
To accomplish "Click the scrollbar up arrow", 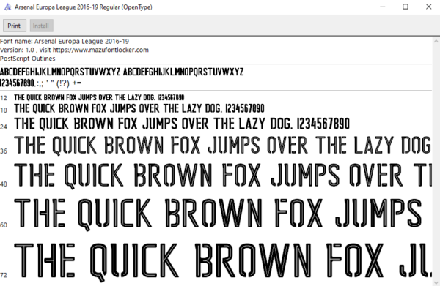I will (x=436, y=41).
